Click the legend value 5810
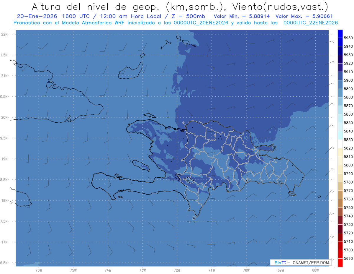 point(348,157)
